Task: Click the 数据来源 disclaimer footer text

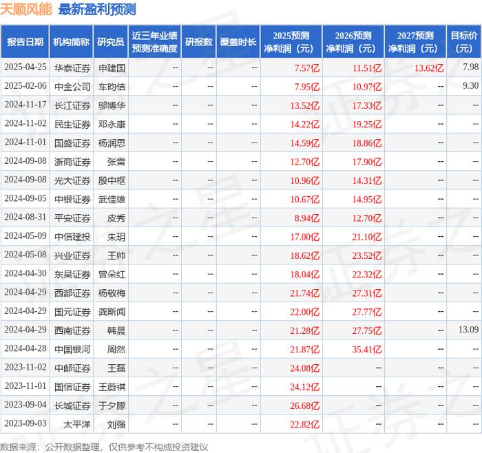Action: (x=104, y=447)
